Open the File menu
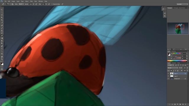This screenshot has width=189, height=106. (x=5, y=1)
